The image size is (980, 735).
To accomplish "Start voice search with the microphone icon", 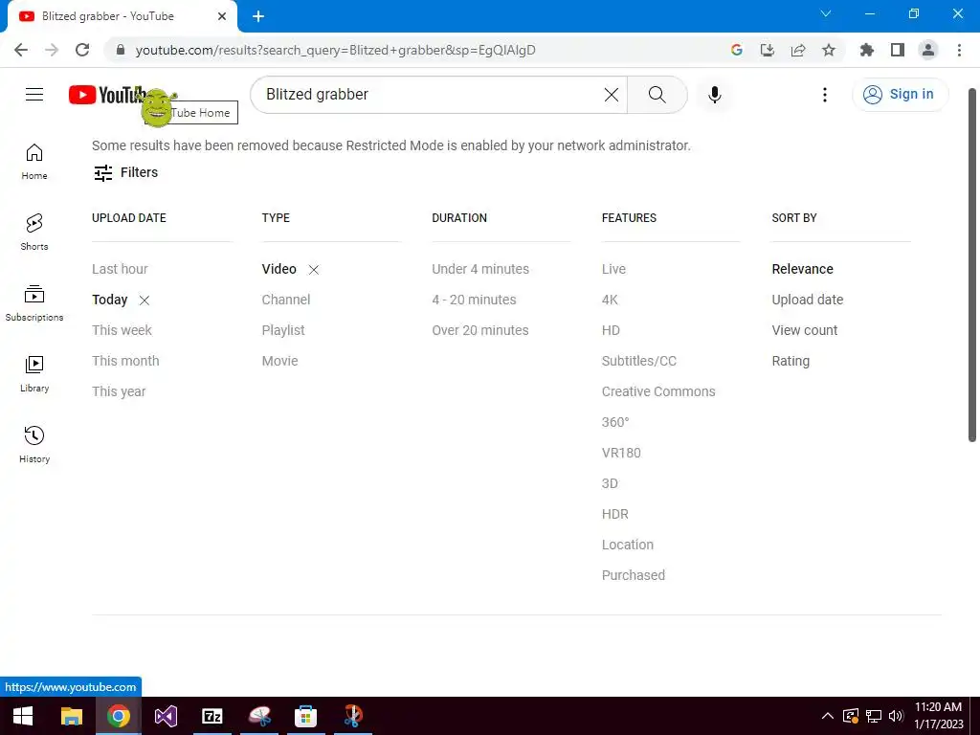I will coord(714,95).
